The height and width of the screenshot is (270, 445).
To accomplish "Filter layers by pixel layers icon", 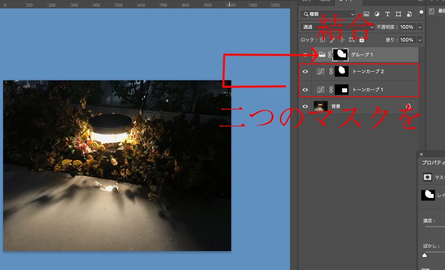I will point(366,14).
